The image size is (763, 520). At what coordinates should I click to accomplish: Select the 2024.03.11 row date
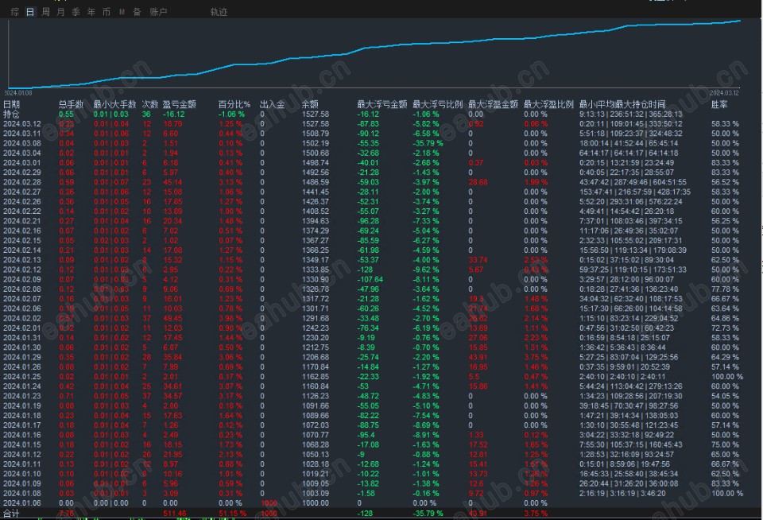tap(22, 134)
